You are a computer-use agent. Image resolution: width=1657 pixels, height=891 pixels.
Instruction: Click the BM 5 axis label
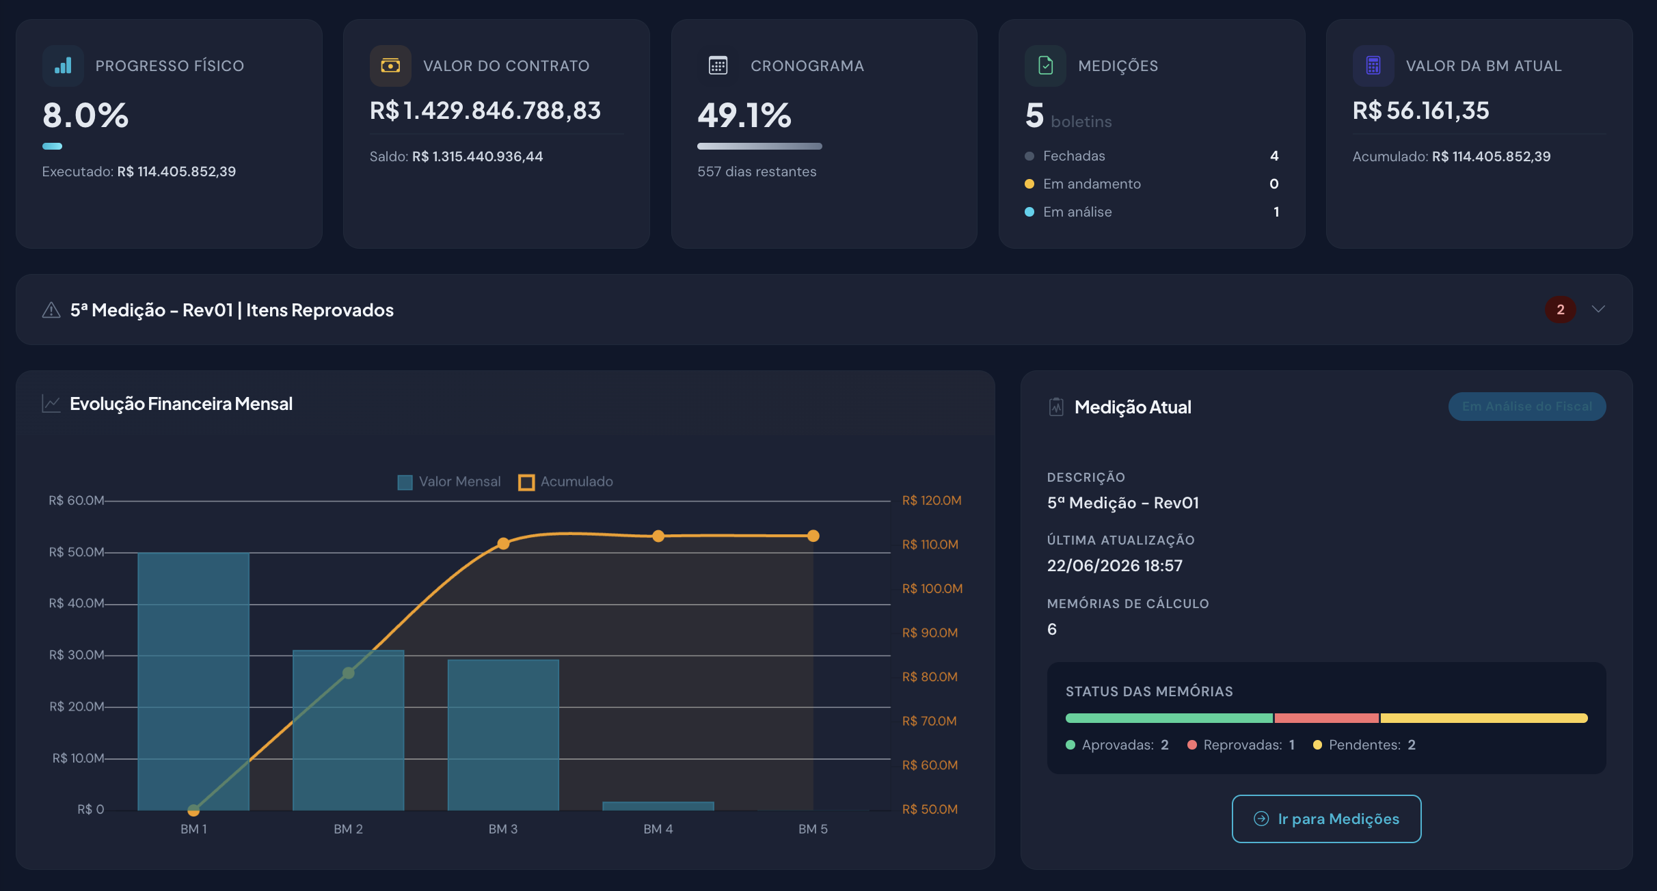813,829
